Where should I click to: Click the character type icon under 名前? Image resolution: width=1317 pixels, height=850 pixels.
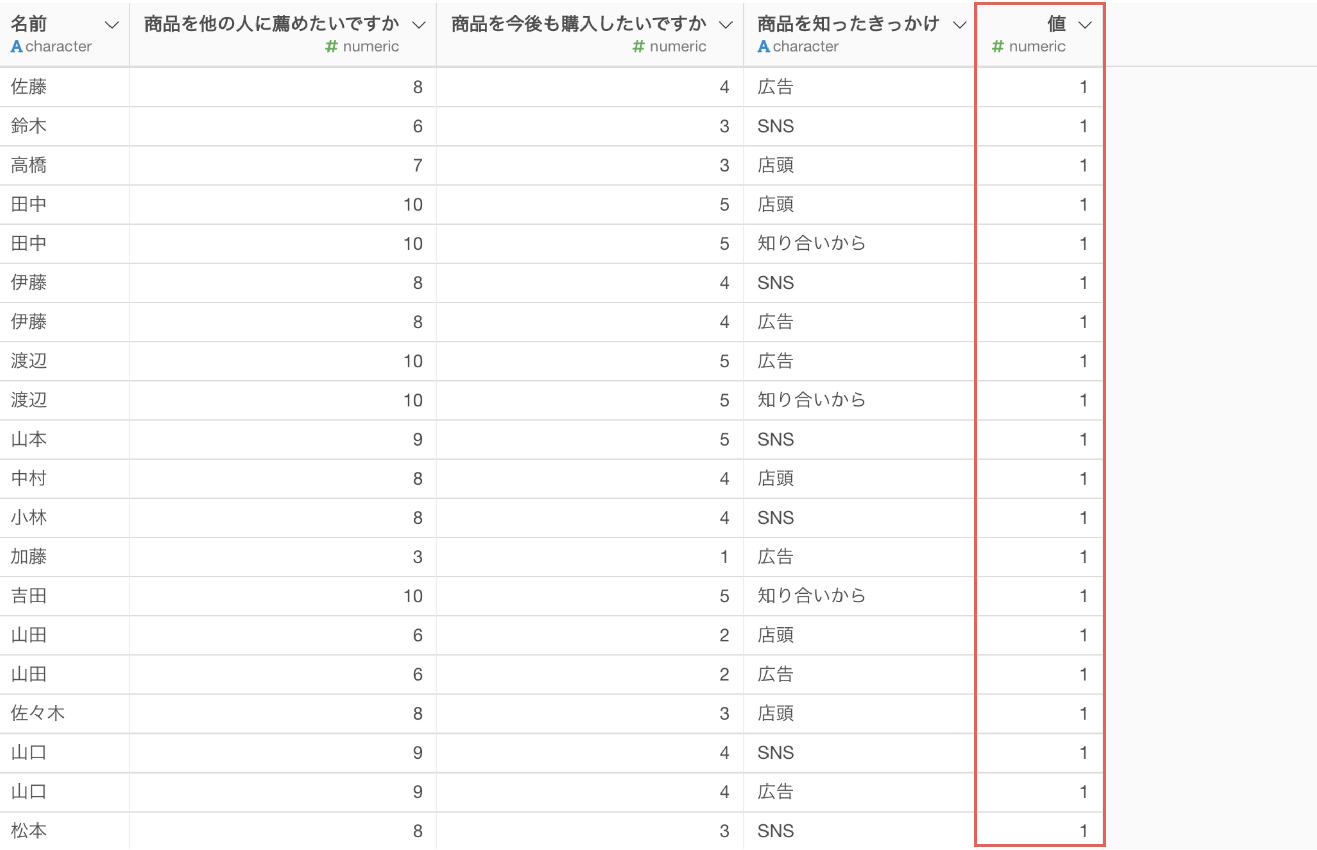17,47
